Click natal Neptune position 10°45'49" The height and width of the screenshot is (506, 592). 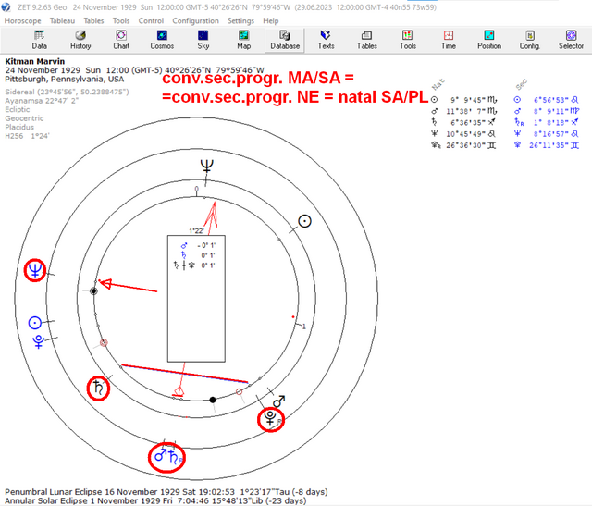[x=464, y=134]
